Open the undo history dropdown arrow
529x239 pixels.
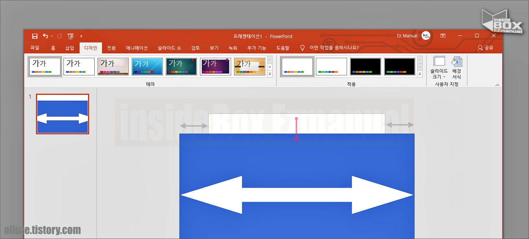pos(52,36)
